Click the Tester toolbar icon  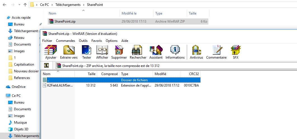[87, 52]
